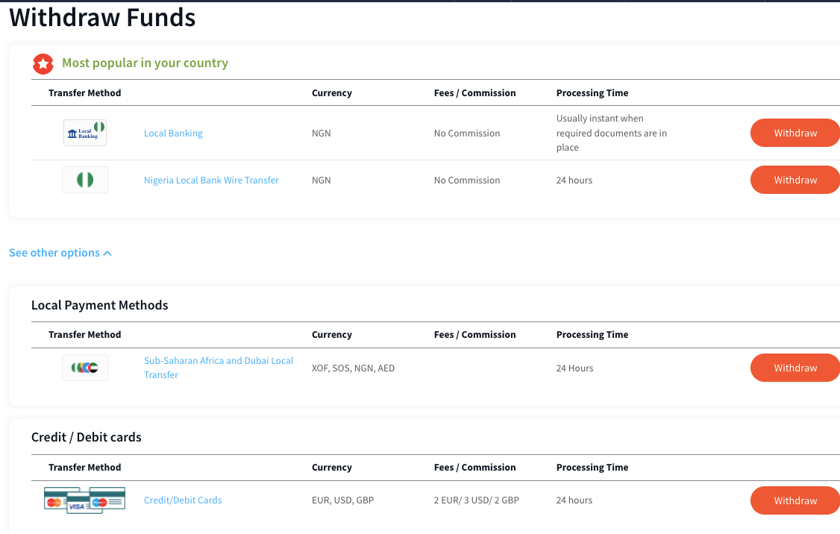
Task: Click No Commission in Nigeria Wire Transfer row
Action: pos(467,180)
